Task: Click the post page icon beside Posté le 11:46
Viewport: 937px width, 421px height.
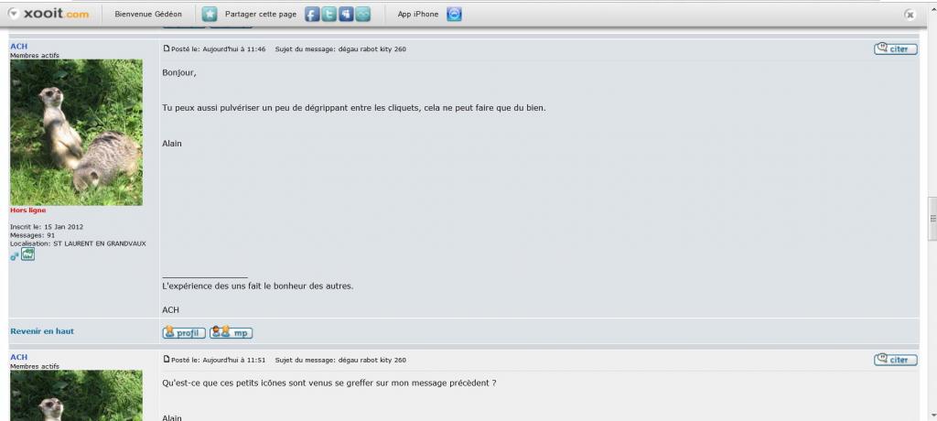Action: tap(167, 49)
